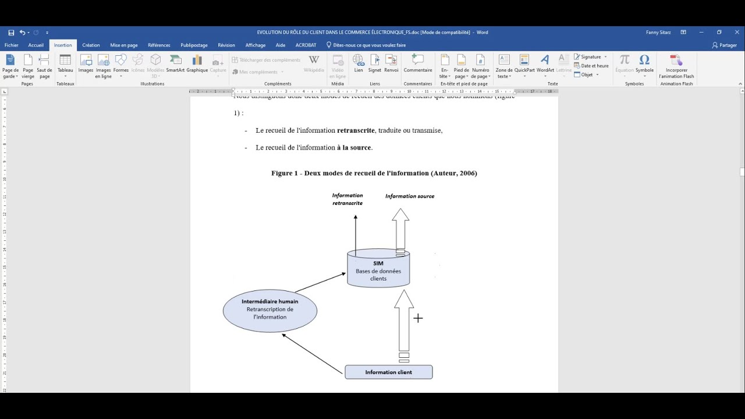Open Wikipédia add-in
The width and height of the screenshot is (745, 419).
point(314,64)
